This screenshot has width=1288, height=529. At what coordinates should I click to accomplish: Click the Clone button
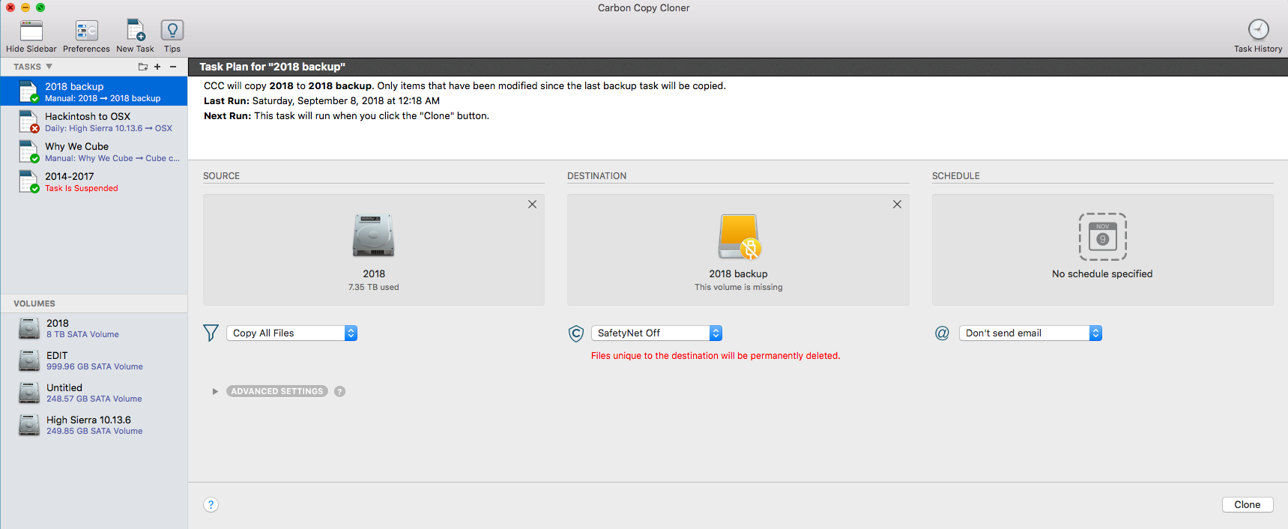(1248, 504)
